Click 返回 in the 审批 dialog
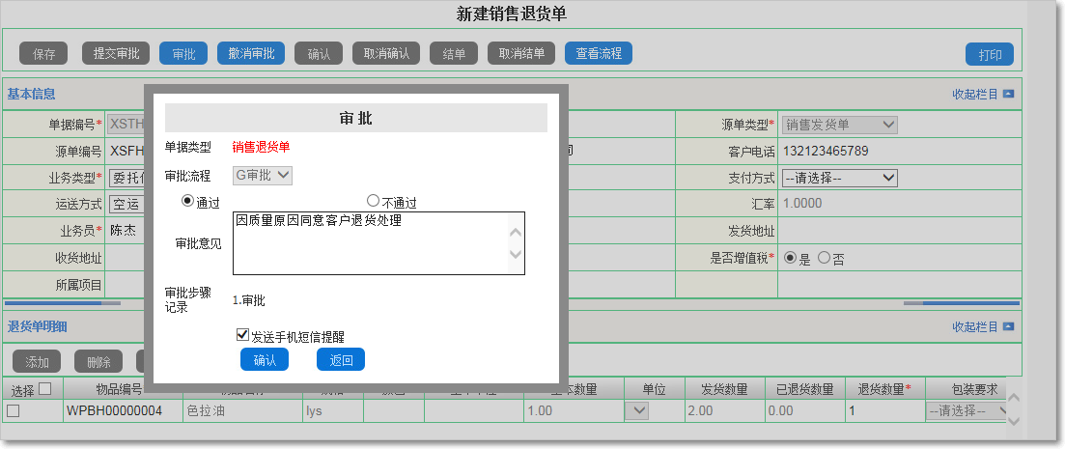The height and width of the screenshot is (449, 1065). (341, 360)
